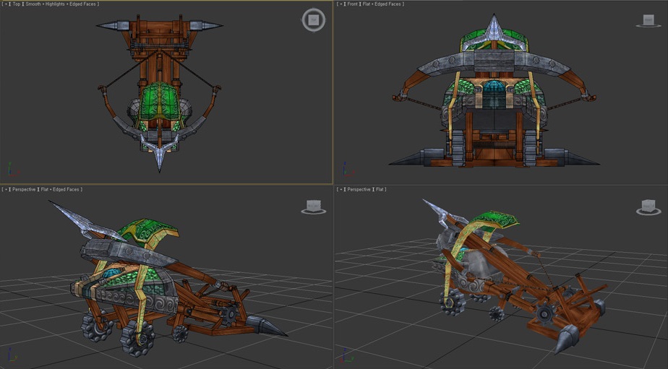
Task: Click the ViewCube in the plain Flat perspective viewport
Action: (x=648, y=207)
